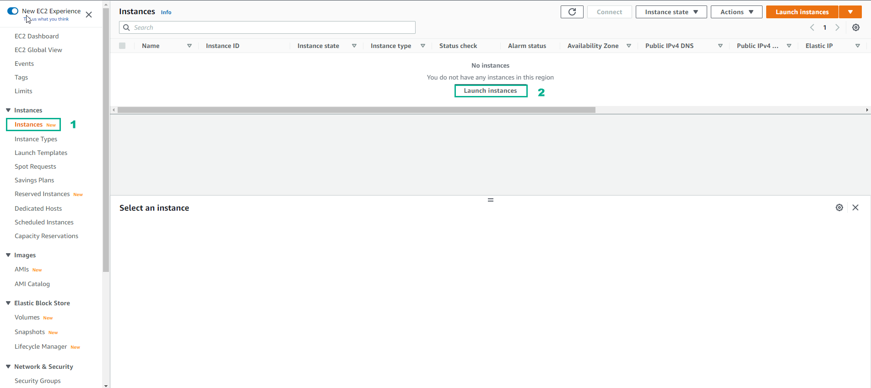871x388 pixels.
Task: Click the Availability Zone column sort icon
Action: 629,46
